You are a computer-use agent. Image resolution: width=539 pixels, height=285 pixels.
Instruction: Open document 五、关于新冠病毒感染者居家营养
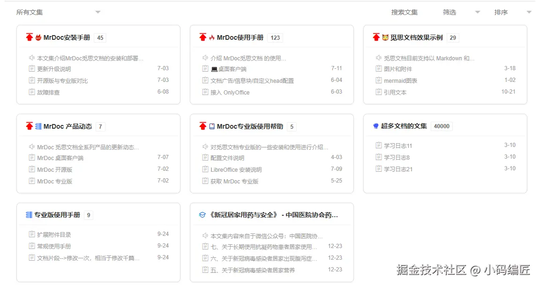253,270
